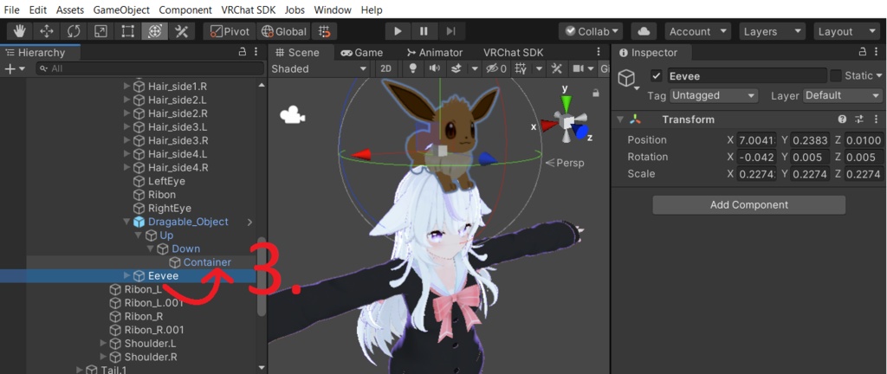This screenshot has height=374, width=887.
Task: Focus the Hierarchy search field
Action: click(x=150, y=68)
